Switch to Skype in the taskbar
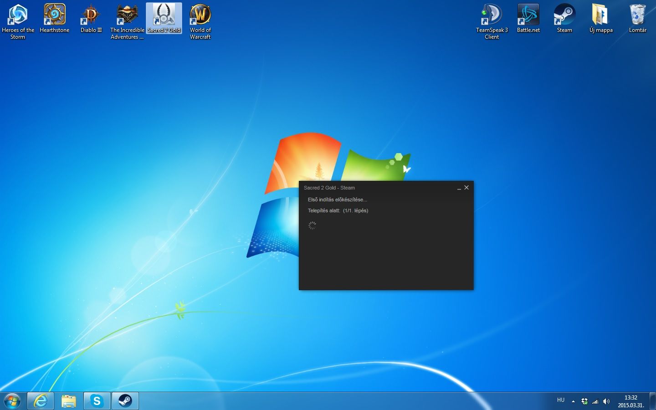Screen dimensions: 656x410 pyautogui.click(x=97, y=401)
